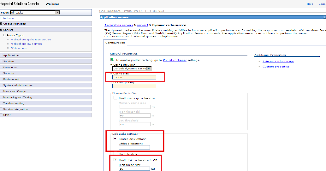Open the Portlet container settings link

coord(175,60)
